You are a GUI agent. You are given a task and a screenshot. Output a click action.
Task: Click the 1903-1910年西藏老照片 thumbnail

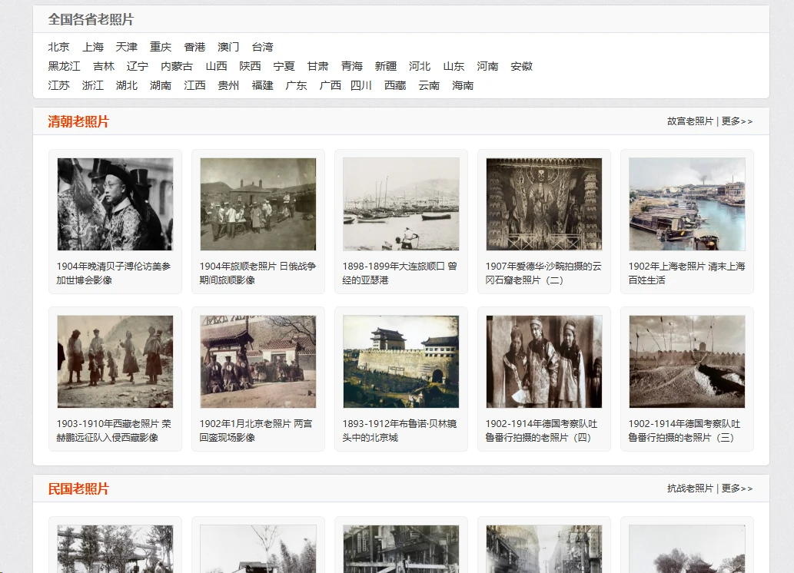[115, 362]
